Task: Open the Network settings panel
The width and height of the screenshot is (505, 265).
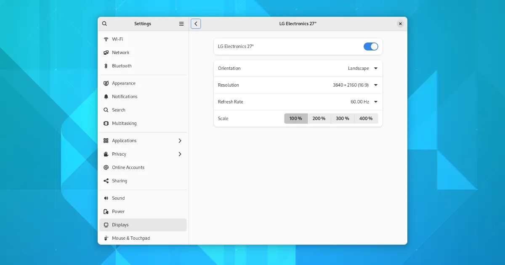Action: 121,53
